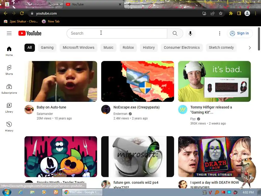Click the Flyy channel avatar

coord(182,109)
